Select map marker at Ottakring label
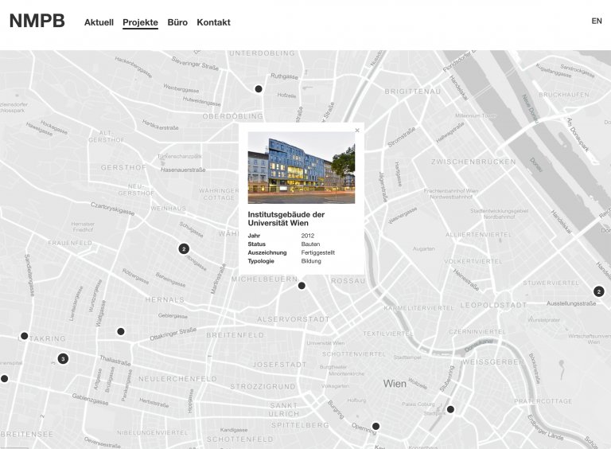The image size is (611, 449). [24, 336]
